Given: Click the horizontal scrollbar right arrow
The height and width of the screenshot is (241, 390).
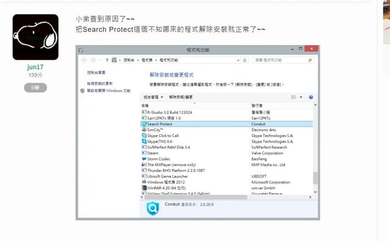Looking at the screenshot, I should tap(310, 197).
